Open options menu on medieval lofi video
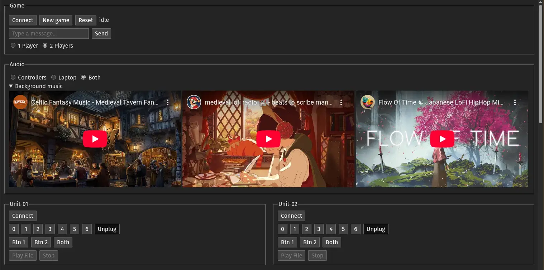 pos(341,102)
